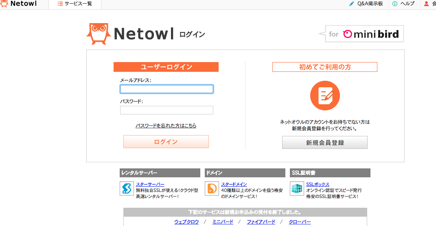Viewport: 436px width, 226px height.
Task: Click the orange registration document icon
Action: (x=325, y=96)
